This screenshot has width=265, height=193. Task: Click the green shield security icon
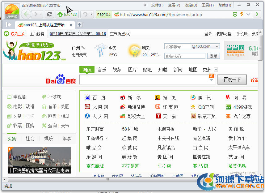(235, 14)
